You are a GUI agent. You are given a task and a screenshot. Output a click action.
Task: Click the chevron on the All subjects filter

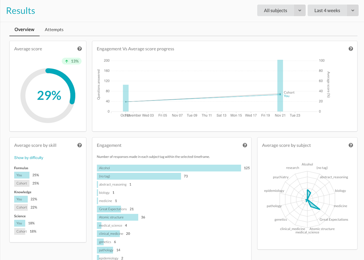point(300,10)
